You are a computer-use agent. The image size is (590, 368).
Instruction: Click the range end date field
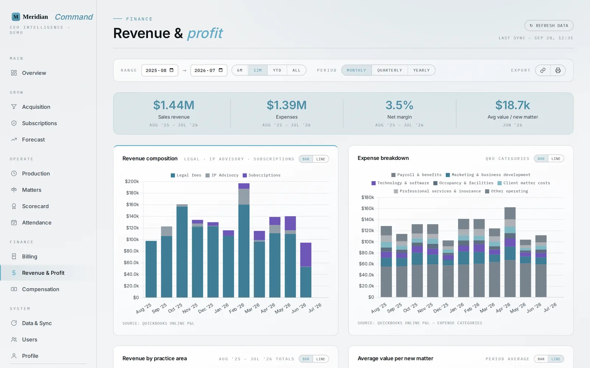209,70
